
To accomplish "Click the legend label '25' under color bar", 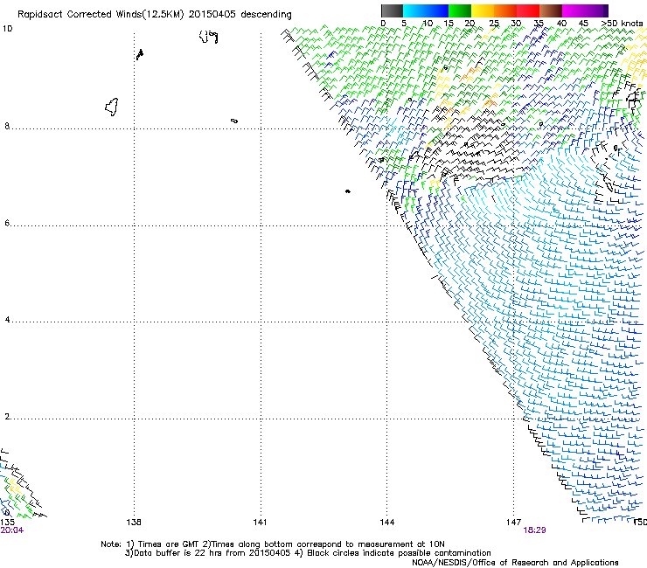I will pos(494,24).
